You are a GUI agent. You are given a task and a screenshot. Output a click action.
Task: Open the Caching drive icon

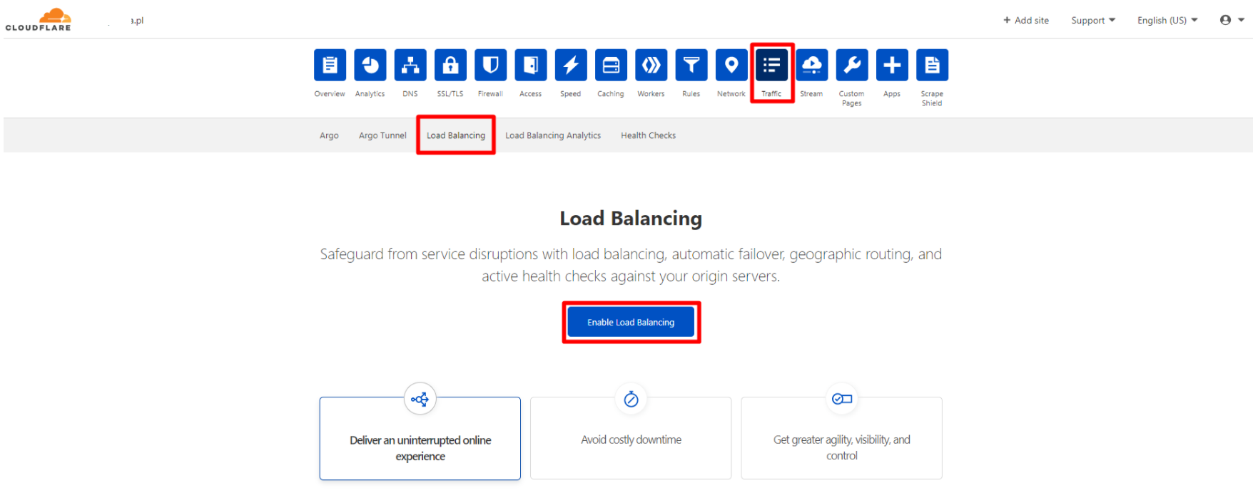611,66
